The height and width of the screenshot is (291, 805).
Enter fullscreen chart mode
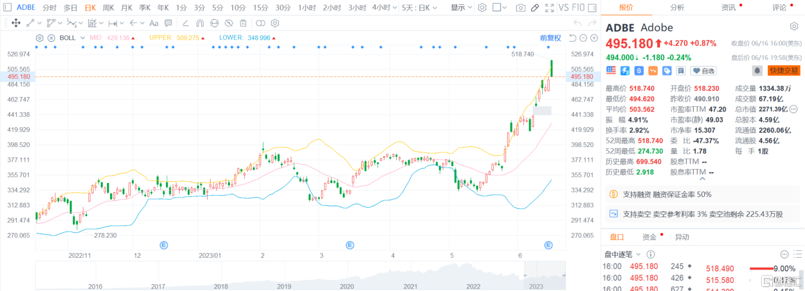pyautogui.click(x=549, y=8)
